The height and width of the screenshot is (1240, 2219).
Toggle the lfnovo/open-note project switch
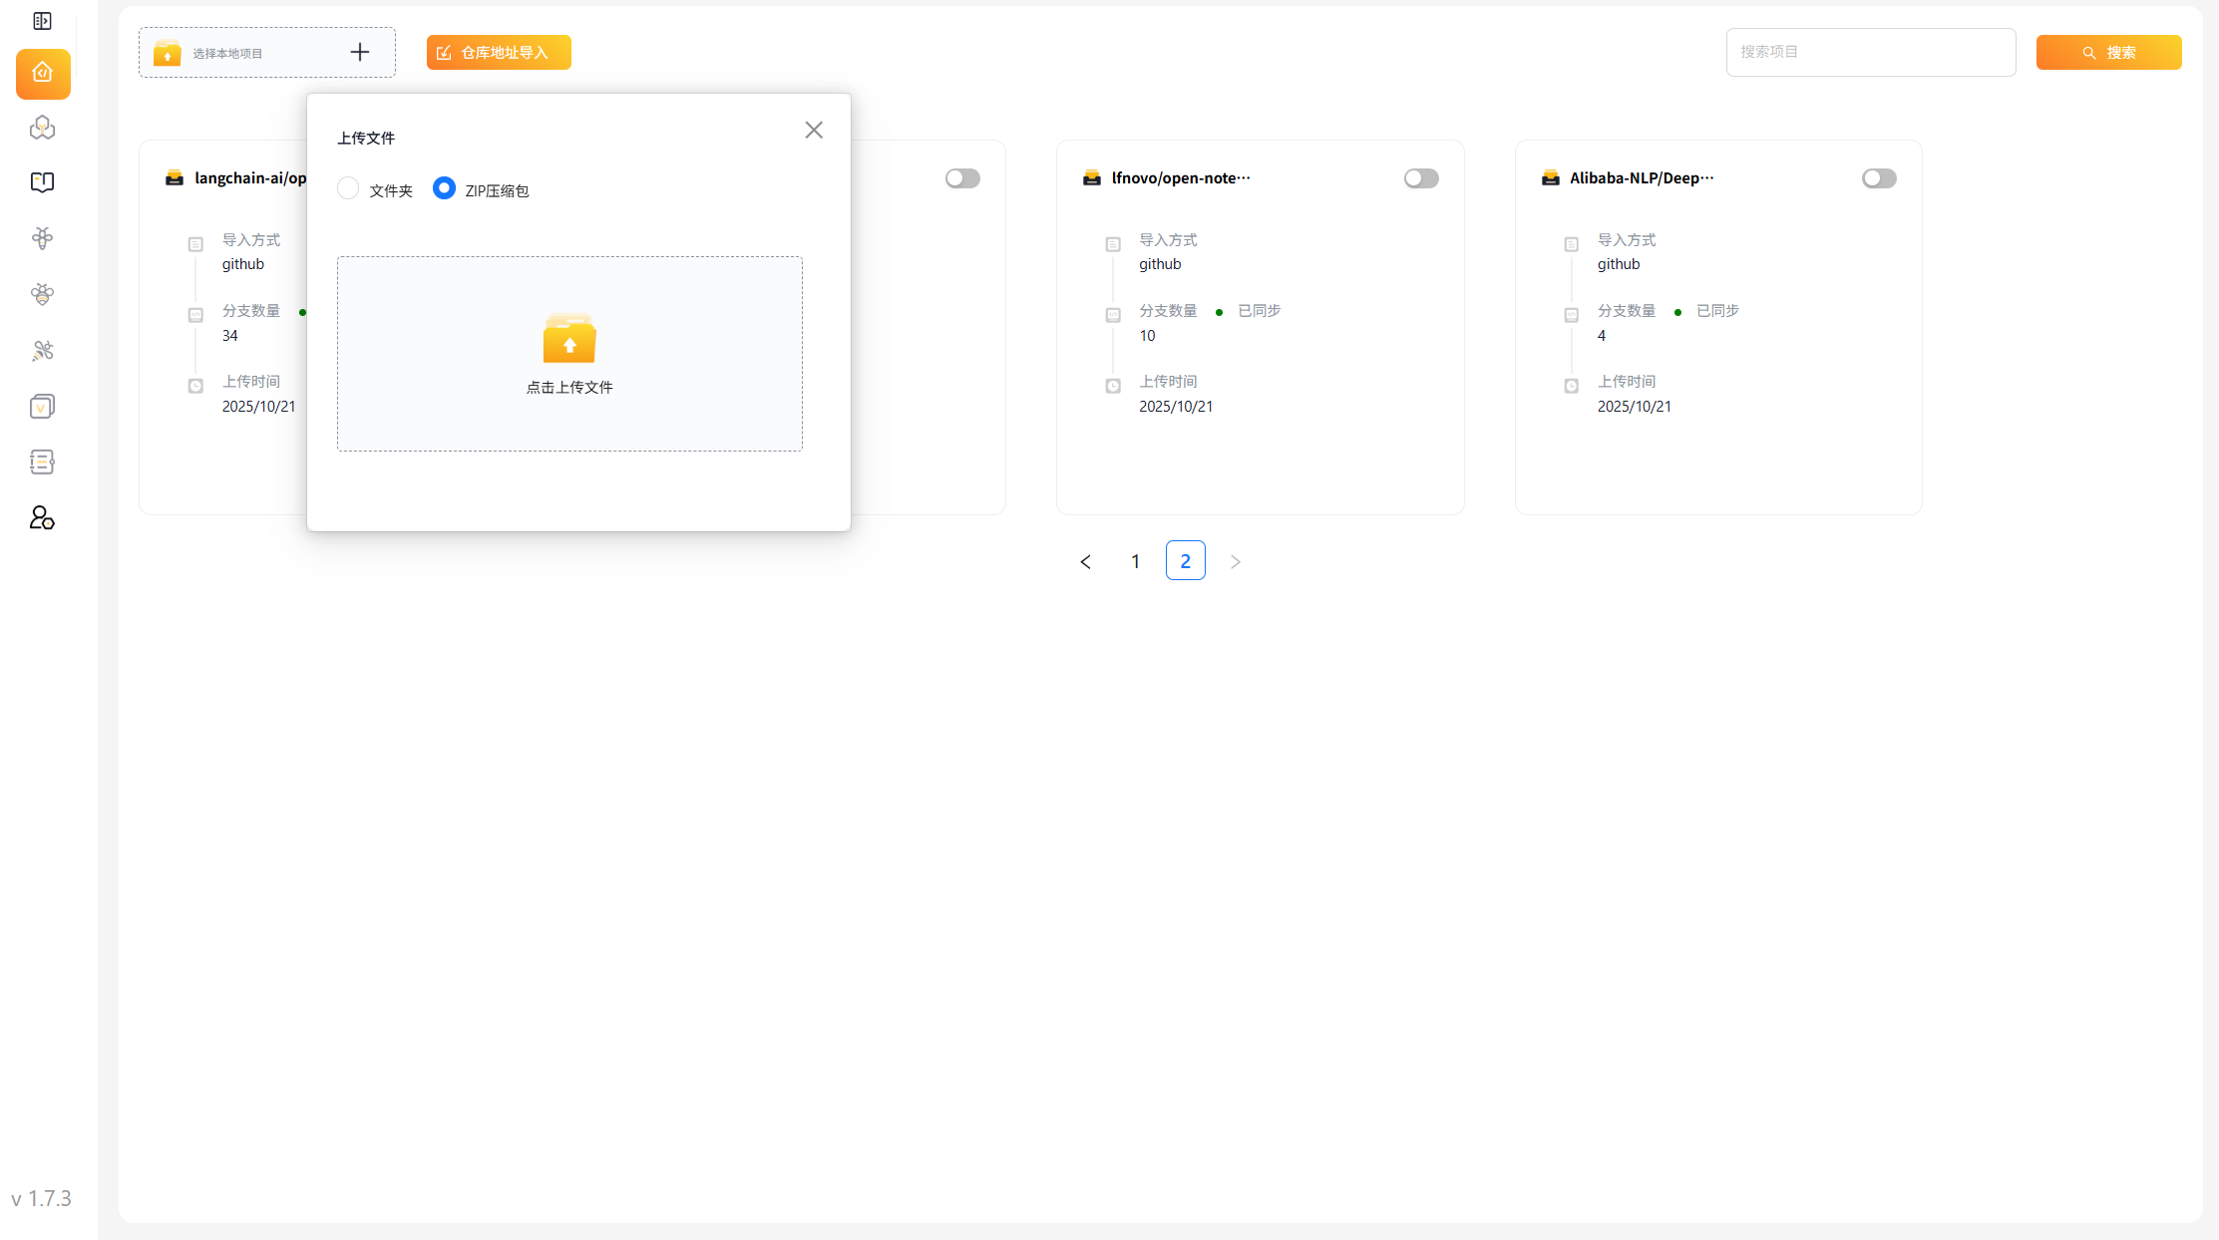pos(1421,178)
